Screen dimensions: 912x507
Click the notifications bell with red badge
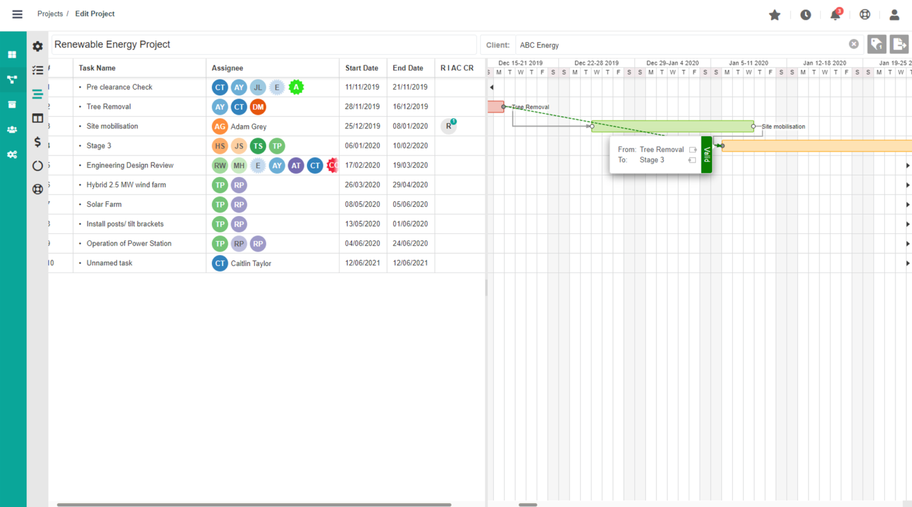835,14
